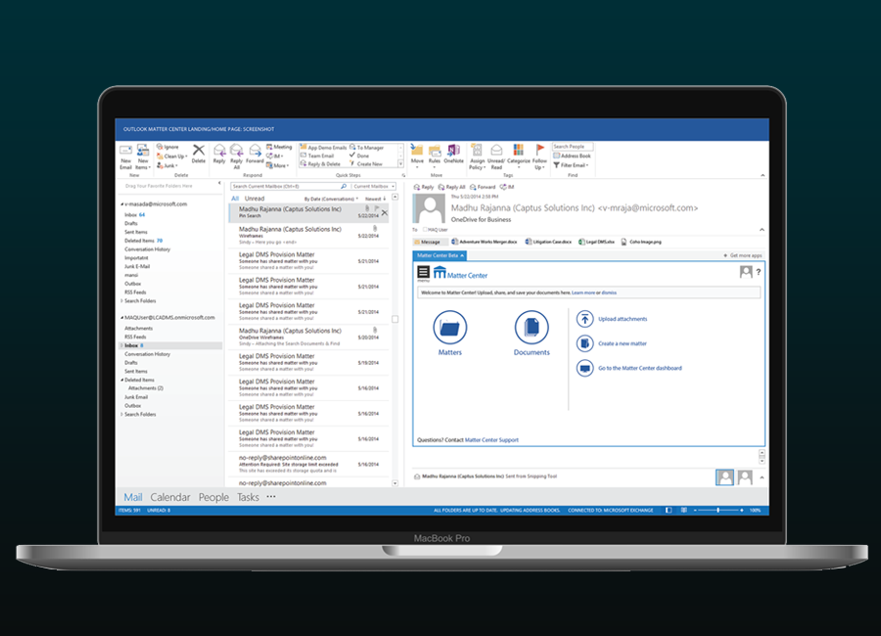This screenshot has height=636, width=881.
Task: Click the New Items ribbon icon
Action: tap(143, 150)
